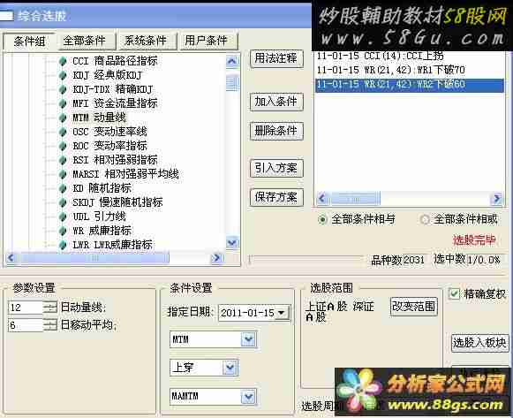
Task: Click the icon beside LWR威廉指标
Action: click(x=63, y=245)
